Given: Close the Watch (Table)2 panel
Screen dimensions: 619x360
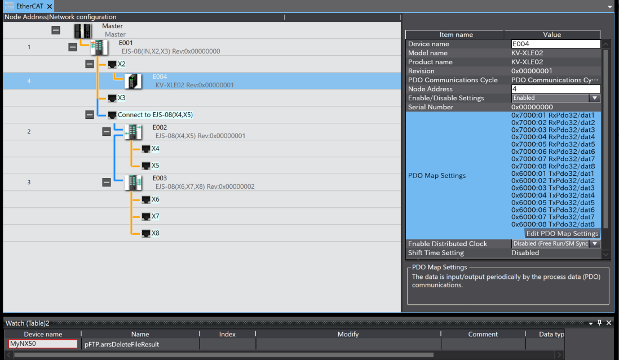Looking at the screenshot, I should (609, 323).
